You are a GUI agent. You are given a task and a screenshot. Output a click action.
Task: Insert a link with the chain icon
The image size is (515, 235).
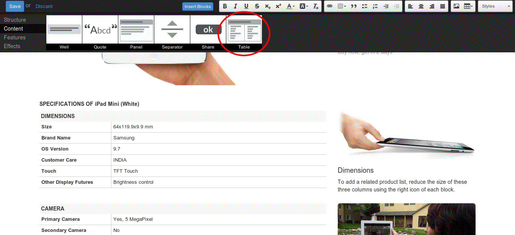pos(330,6)
